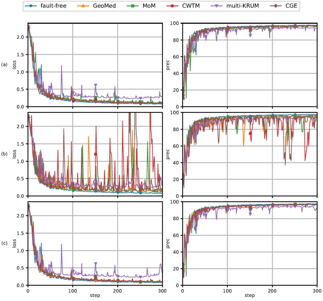The height and width of the screenshot is (301, 323).
Task: Click the red CWTM marker on row (b) loss plot
Action: [96, 154]
